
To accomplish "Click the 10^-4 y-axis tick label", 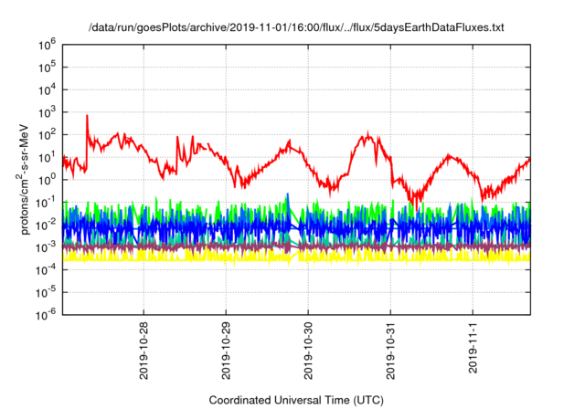I will click(x=46, y=269).
